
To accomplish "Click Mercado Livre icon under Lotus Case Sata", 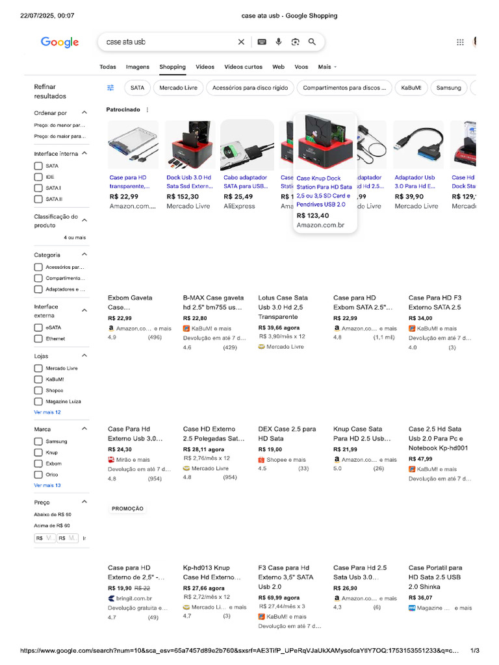I will click(x=261, y=347).
